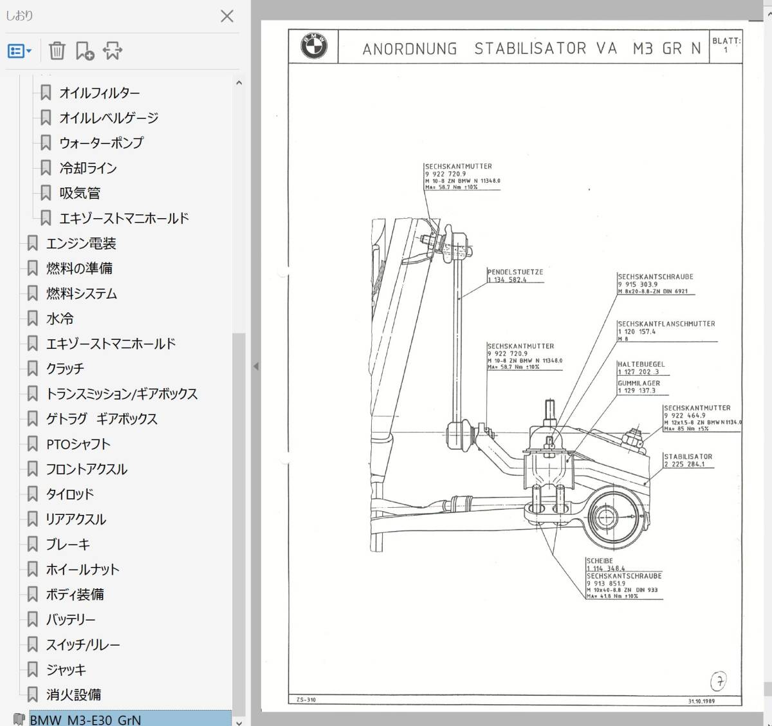Image resolution: width=772 pixels, height=726 pixels.
Task: Jump to the バッテリー bookmark
Action: pos(71,620)
